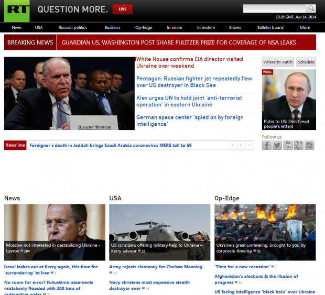
Task: Open Russian politics menu item
Action: [x=72, y=28]
